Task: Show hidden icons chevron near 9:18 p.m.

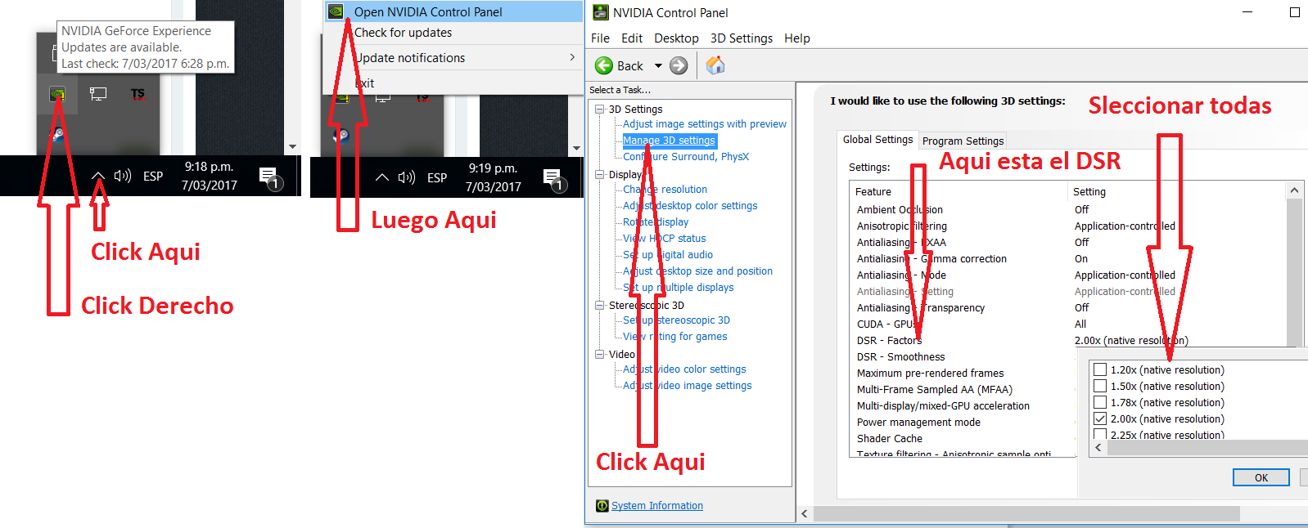Action: (98, 176)
